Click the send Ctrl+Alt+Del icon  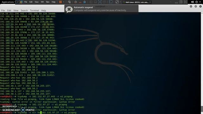coord(69,2)
